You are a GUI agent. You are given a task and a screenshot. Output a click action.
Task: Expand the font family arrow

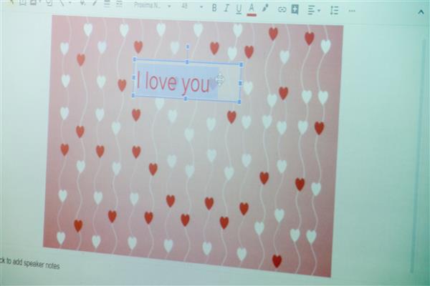click(x=169, y=6)
